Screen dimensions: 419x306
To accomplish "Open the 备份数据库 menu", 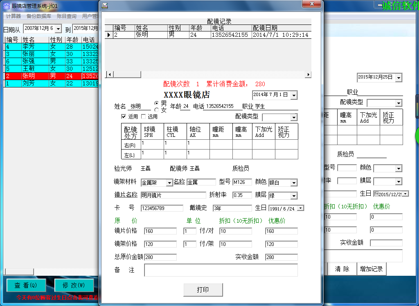I will click(x=39, y=16).
